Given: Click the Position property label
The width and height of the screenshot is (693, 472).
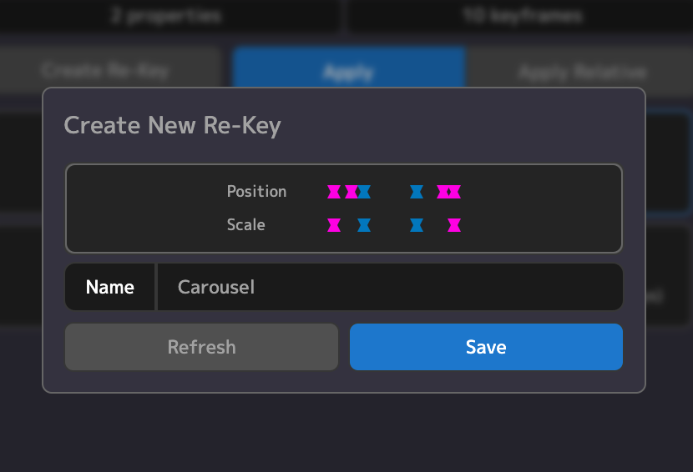Looking at the screenshot, I should 256,192.
